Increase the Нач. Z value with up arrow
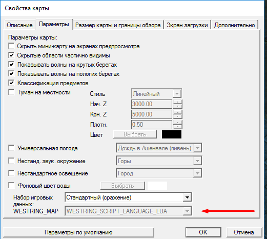The image size is (267, 239). pos(178,102)
